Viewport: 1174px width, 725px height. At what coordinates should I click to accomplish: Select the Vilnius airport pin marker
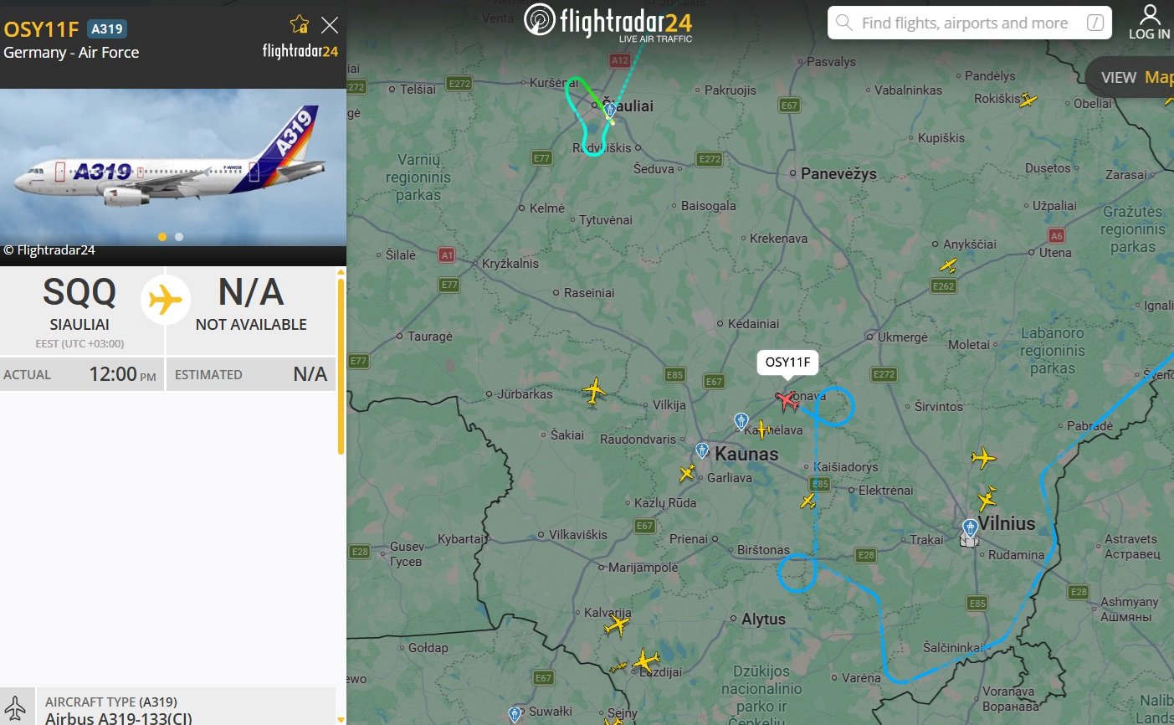(x=970, y=528)
